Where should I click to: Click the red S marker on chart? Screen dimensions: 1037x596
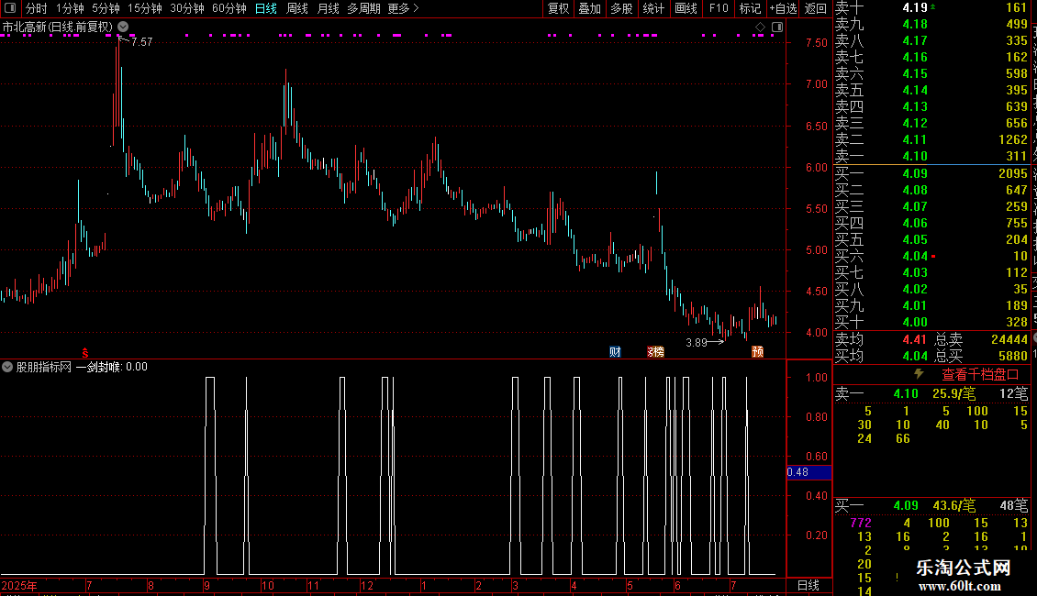[84, 353]
